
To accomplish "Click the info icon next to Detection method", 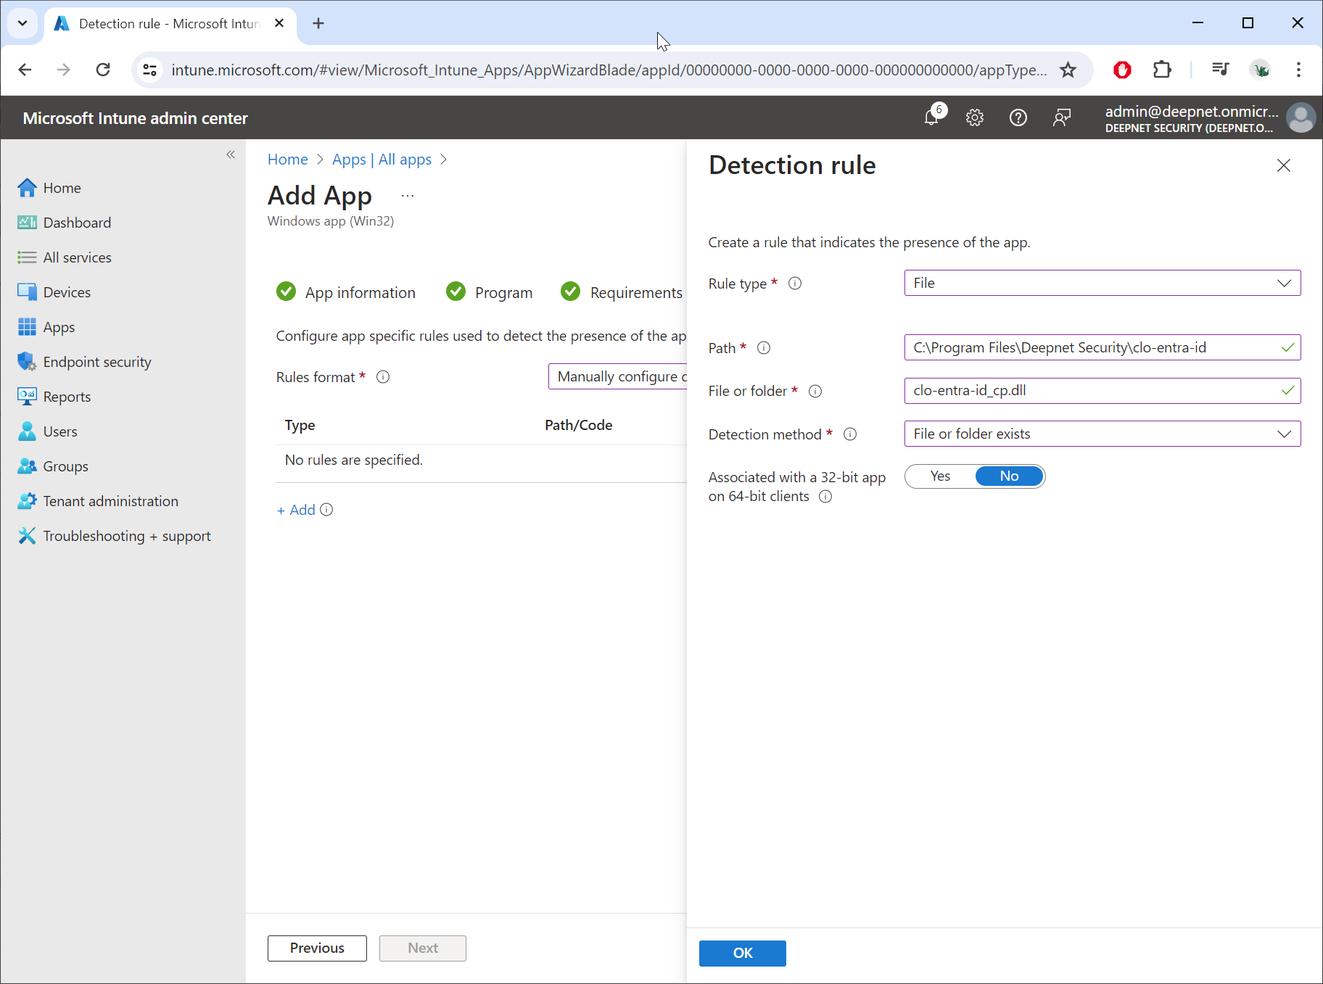I will (x=850, y=434).
